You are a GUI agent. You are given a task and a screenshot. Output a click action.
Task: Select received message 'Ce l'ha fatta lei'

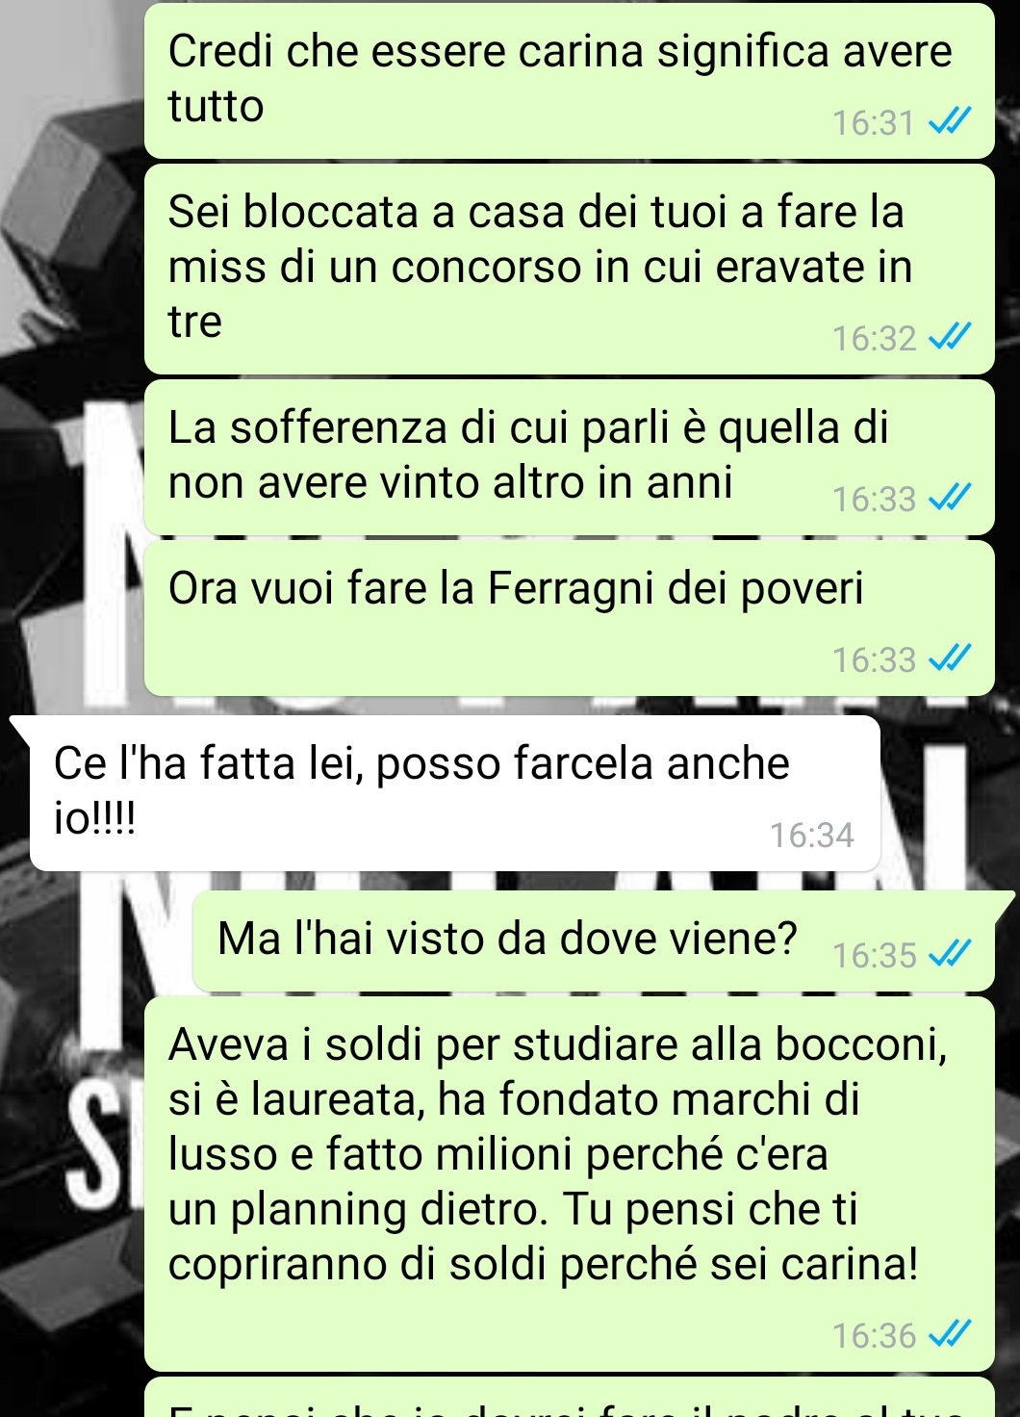click(454, 793)
